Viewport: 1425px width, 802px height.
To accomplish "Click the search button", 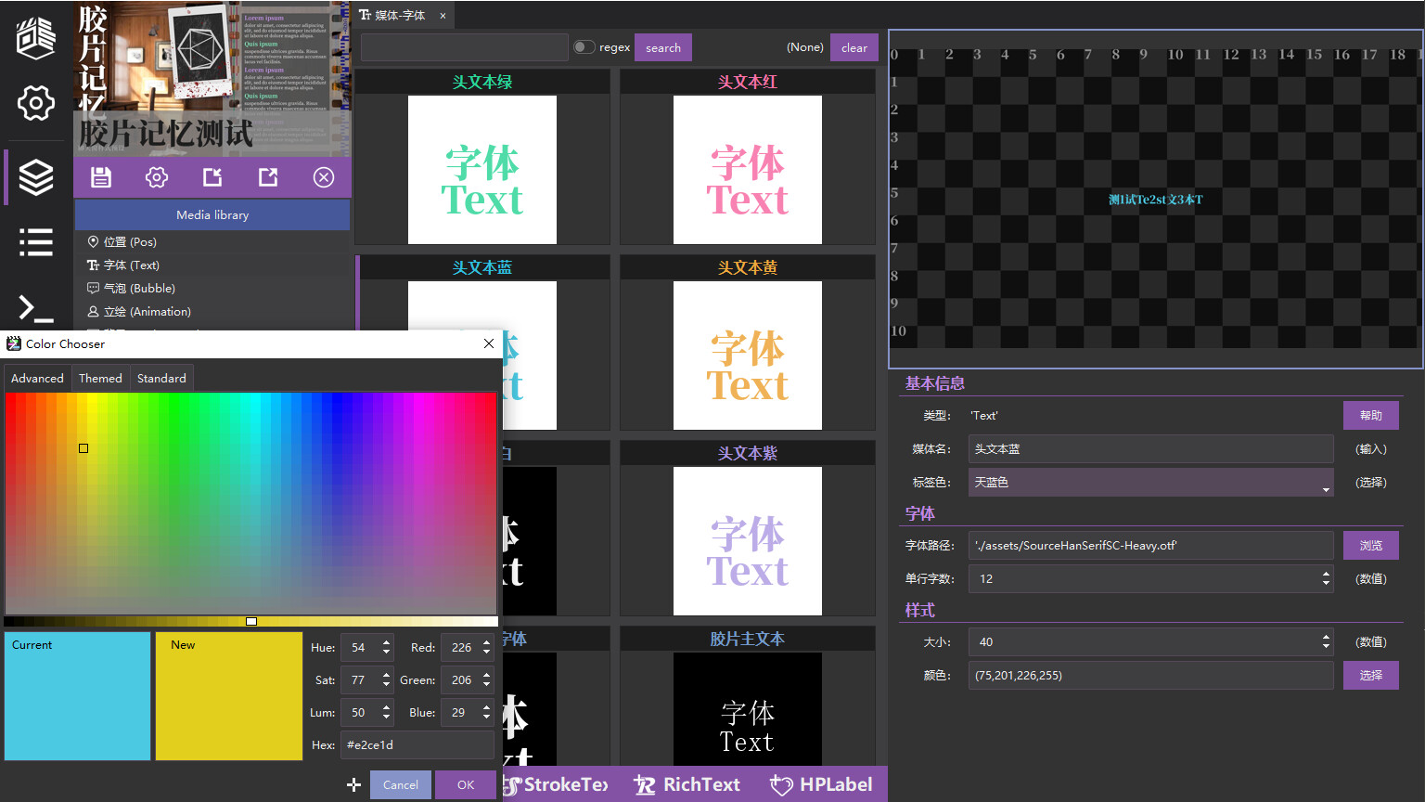I will click(662, 46).
